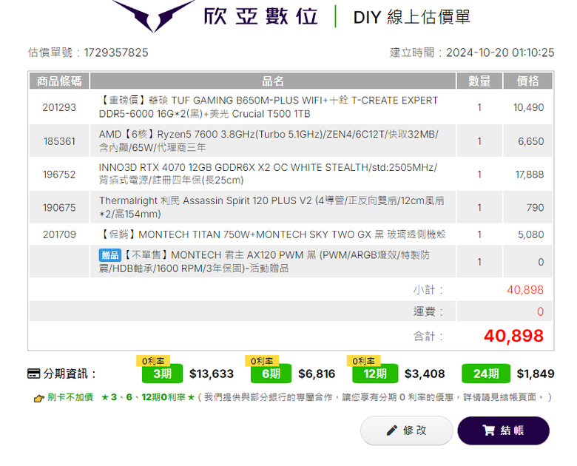Click the MONTECH TITAN 750W product name
This screenshot has width=577, height=466.
(x=272, y=234)
